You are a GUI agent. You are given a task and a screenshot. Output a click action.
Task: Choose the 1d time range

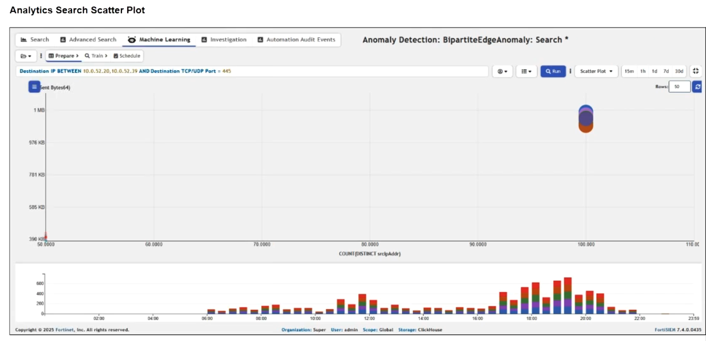(x=654, y=71)
